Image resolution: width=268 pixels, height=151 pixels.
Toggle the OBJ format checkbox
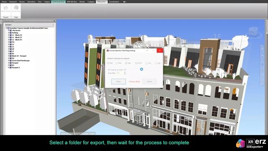click(x=126, y=63)
